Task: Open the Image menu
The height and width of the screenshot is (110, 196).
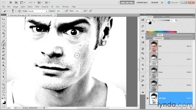Action: click(x=15, y=7)
